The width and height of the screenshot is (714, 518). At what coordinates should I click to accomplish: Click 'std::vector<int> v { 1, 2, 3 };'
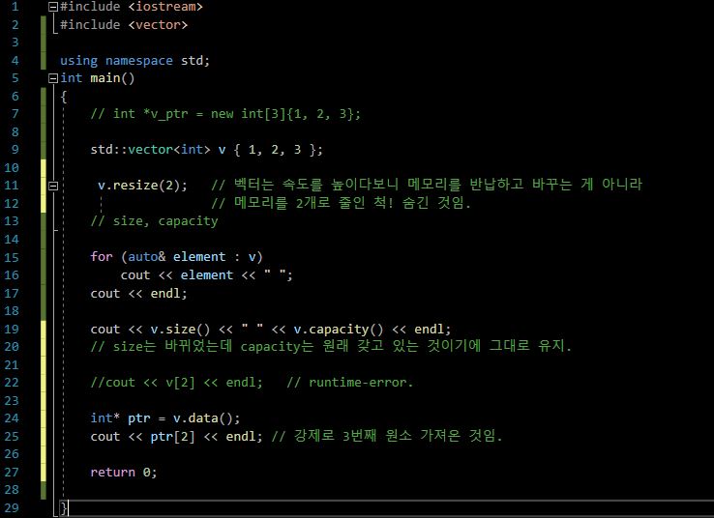click(x=206, y=150)
